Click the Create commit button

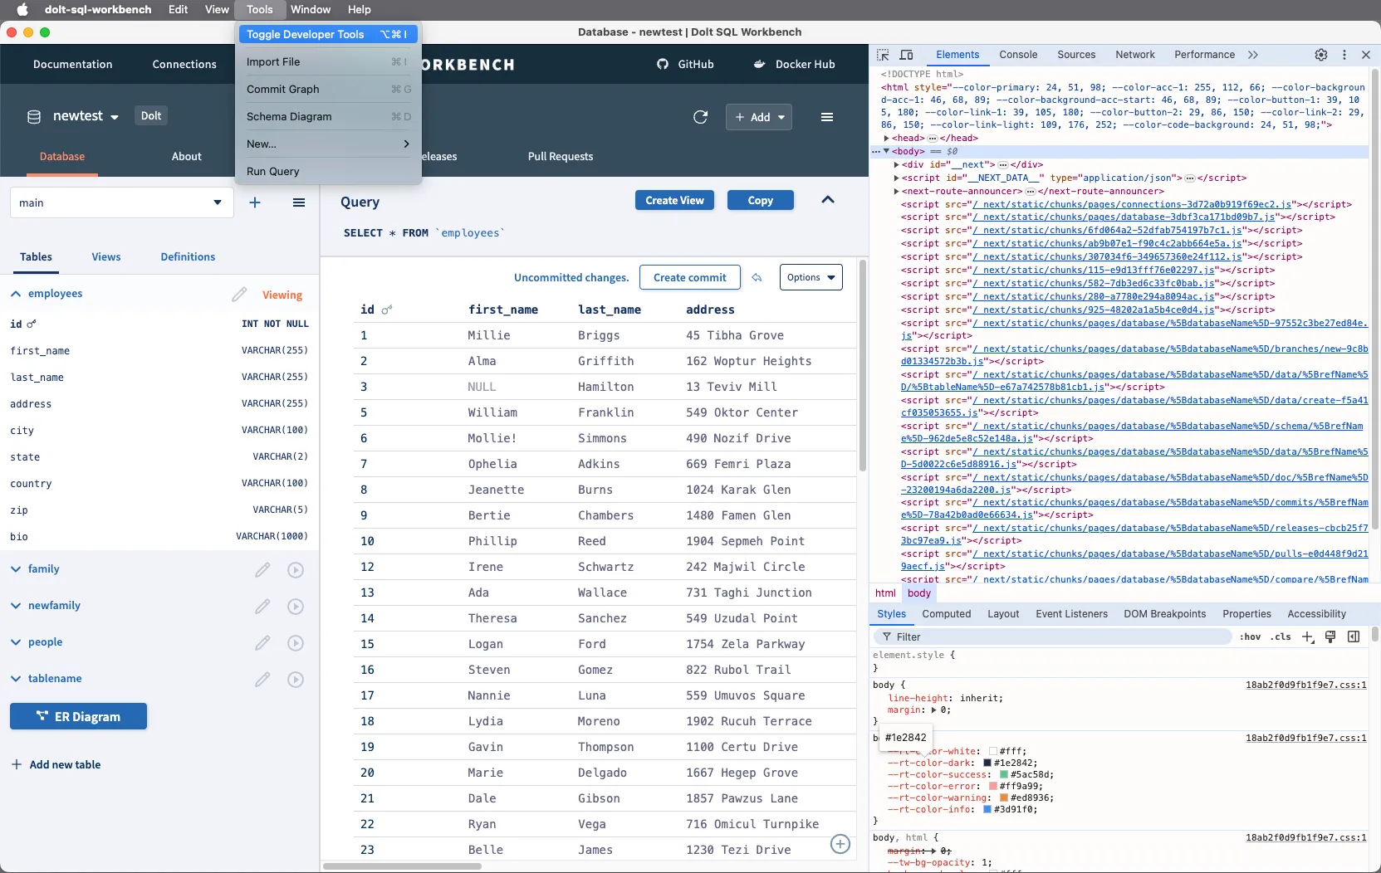tap(691, 277)
